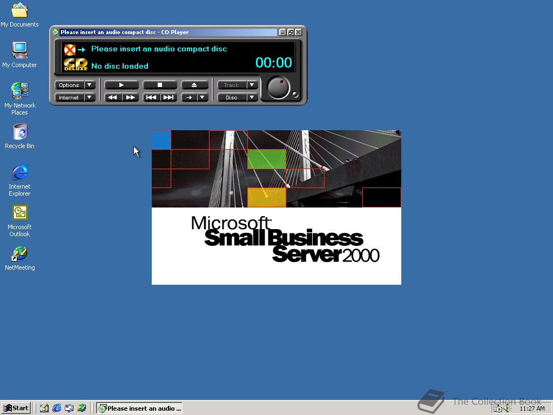Image resolution: width=553 pixels, height=415 pixels.
Task: Click the 'No disc loaded' status text
Action: pyautogui.click(x=120, y=66)
